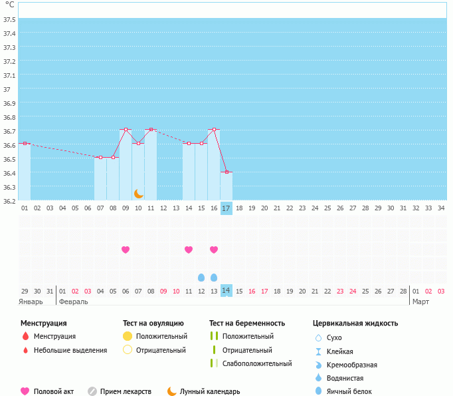The height and width of the screenshot is (396, 453).
Task: Click the Кремообразная cervical fluid label
Action: point(352,365)
